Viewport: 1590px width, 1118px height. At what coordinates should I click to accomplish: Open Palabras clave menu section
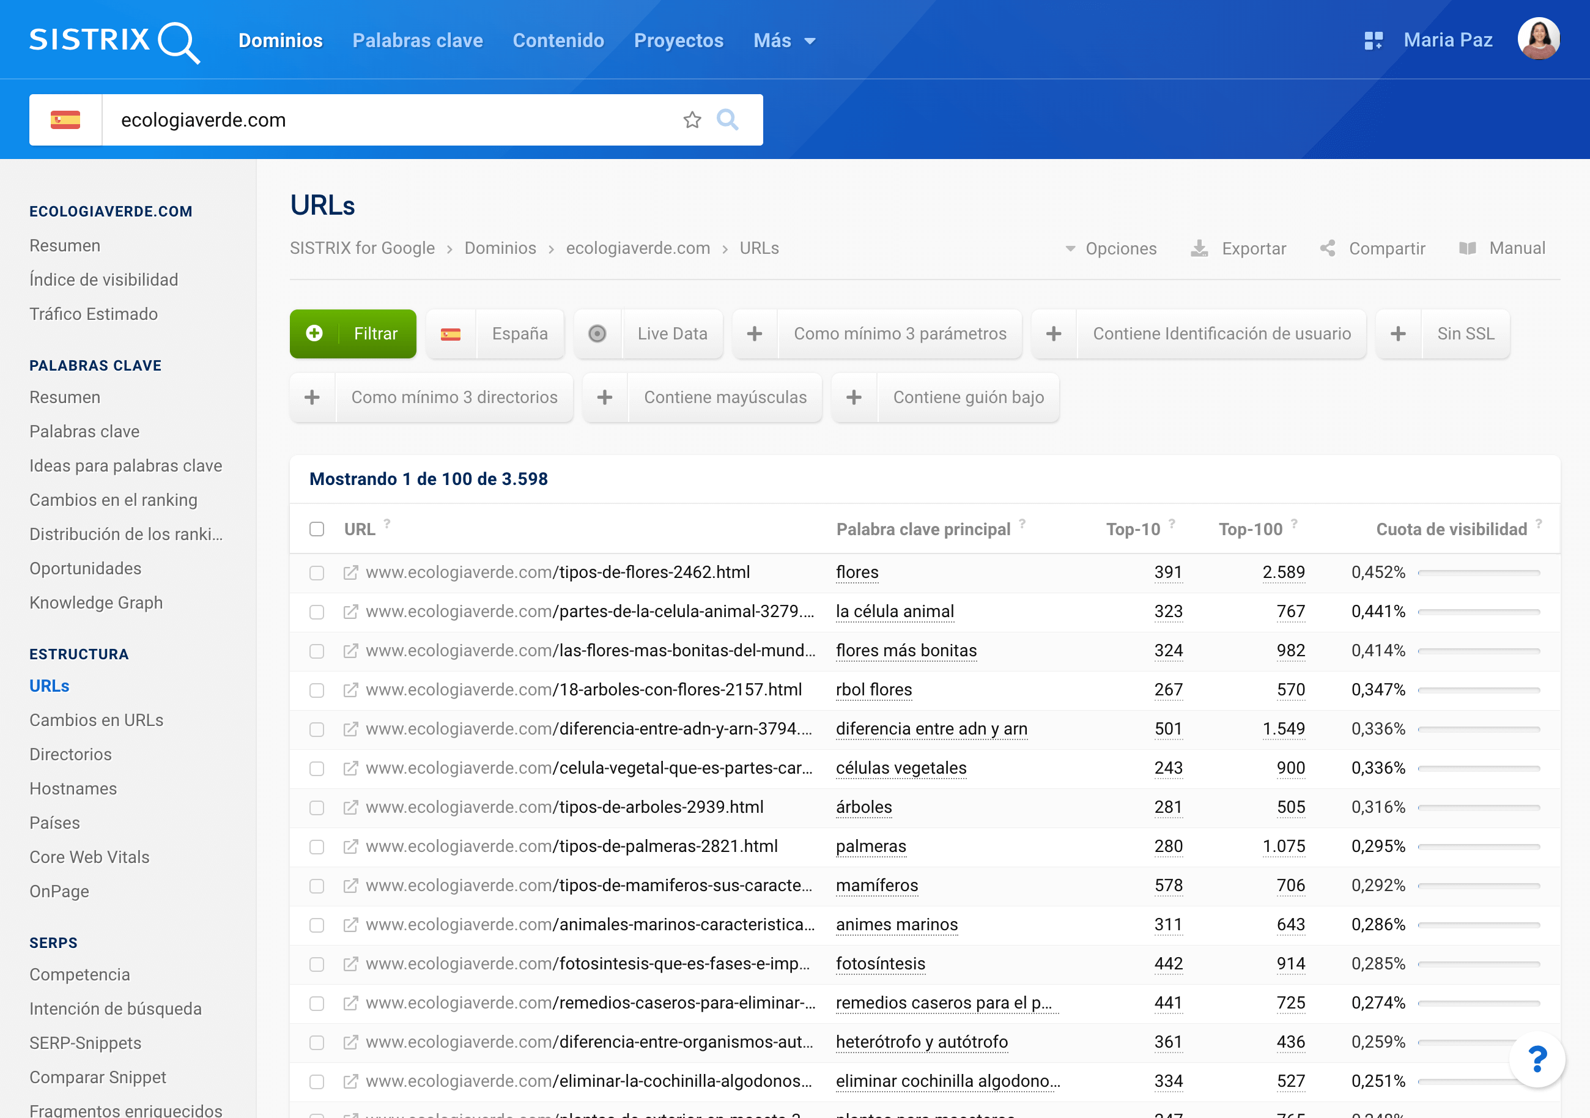point(97,364)
